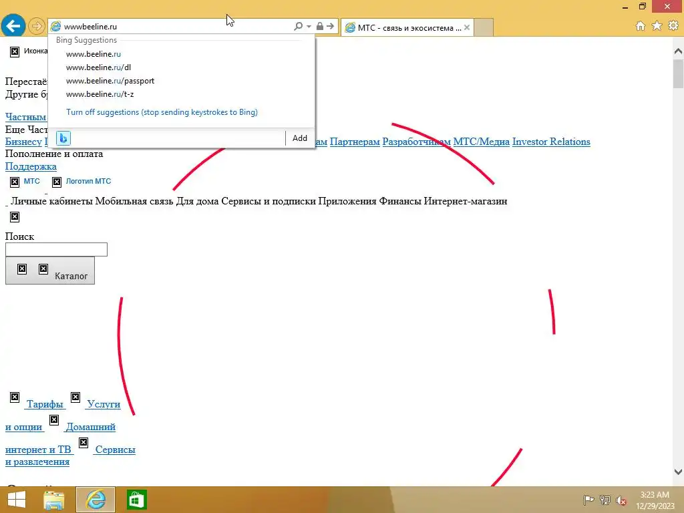This screenshot has height=513, width=684.
Task: Open the address bar autocomplete dropdown arrow
Action: tap(309, 26)
